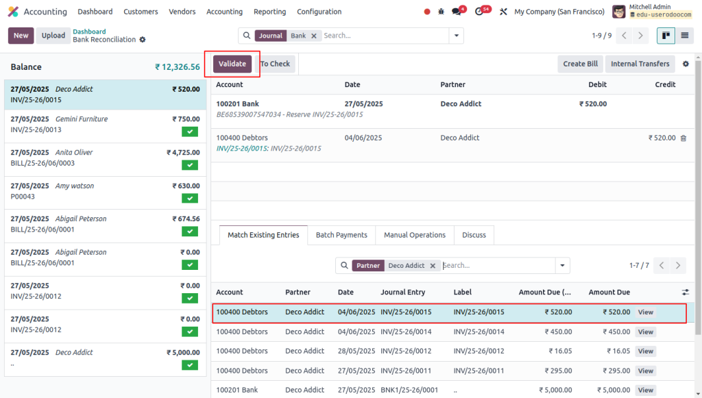Click the developer tools wrench icon

tap(503, 12)
